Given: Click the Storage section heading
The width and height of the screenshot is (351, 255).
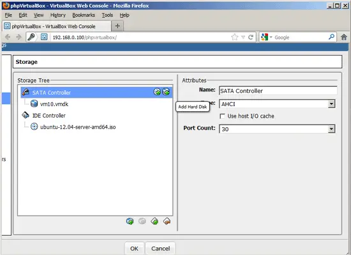Looking at the screenshot, I should [x=27, y=62].
